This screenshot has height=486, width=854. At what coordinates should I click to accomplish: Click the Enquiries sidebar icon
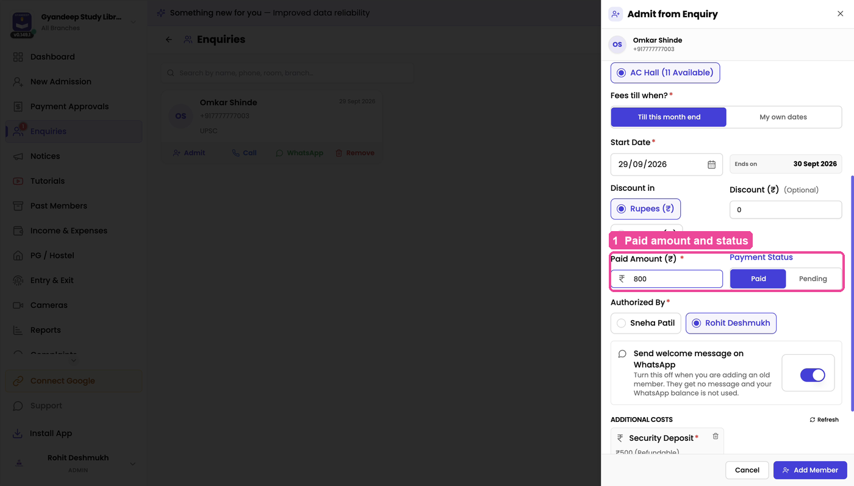point(18,131)
